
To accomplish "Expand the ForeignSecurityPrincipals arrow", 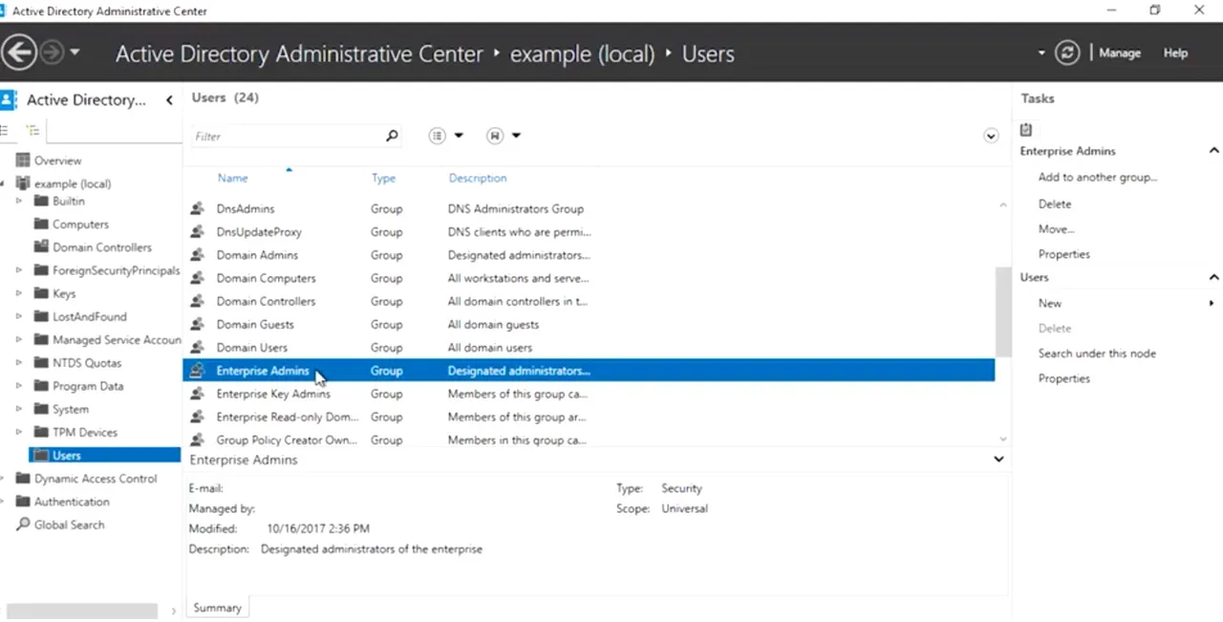I will [19, 270].
